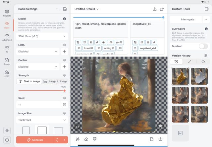The height and width of the screenshot is (147, 212).
Task: Click the save settings floppy disk icon
Action: click(65, 9)
